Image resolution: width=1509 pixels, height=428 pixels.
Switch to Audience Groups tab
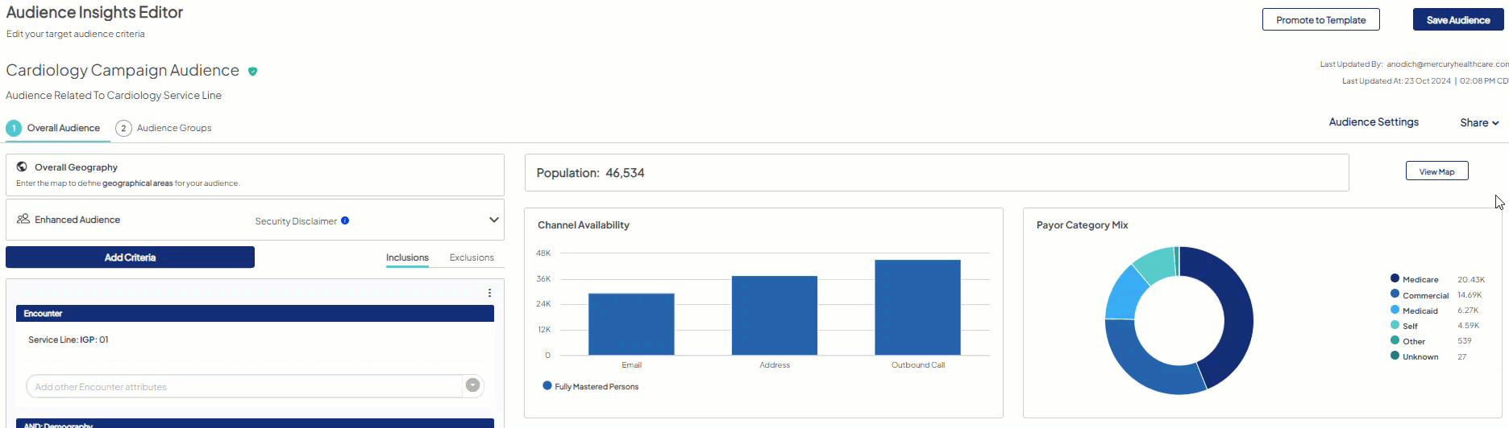click(x=173, y=128)
